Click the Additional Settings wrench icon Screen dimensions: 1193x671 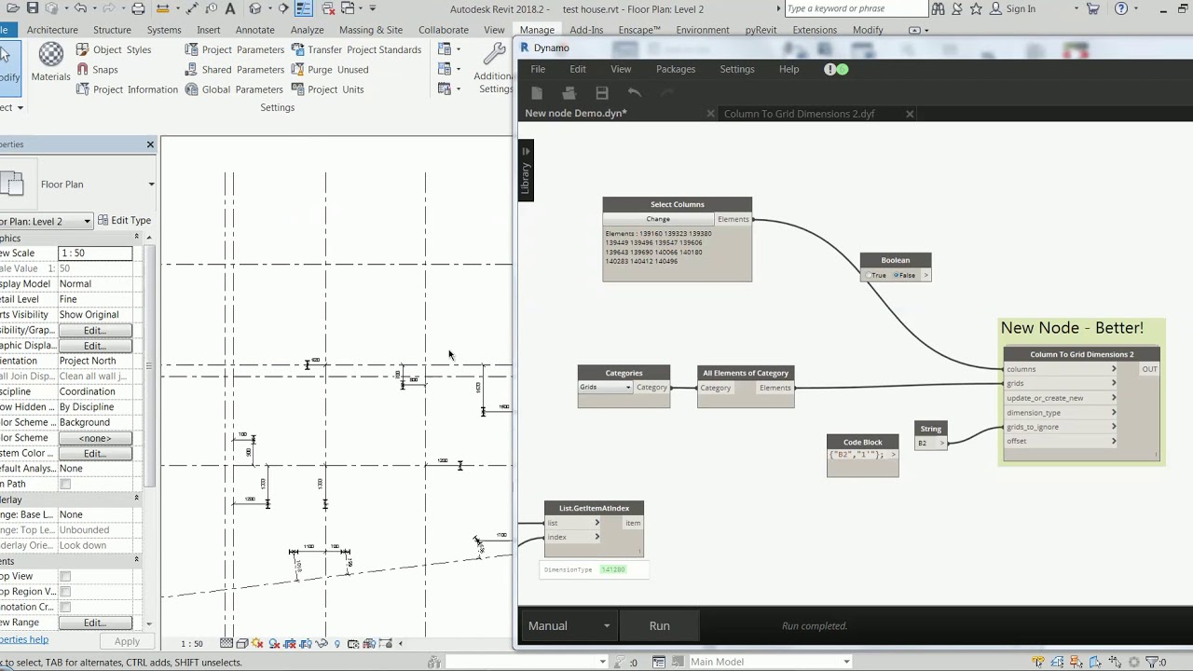click(x=494, y=55)
